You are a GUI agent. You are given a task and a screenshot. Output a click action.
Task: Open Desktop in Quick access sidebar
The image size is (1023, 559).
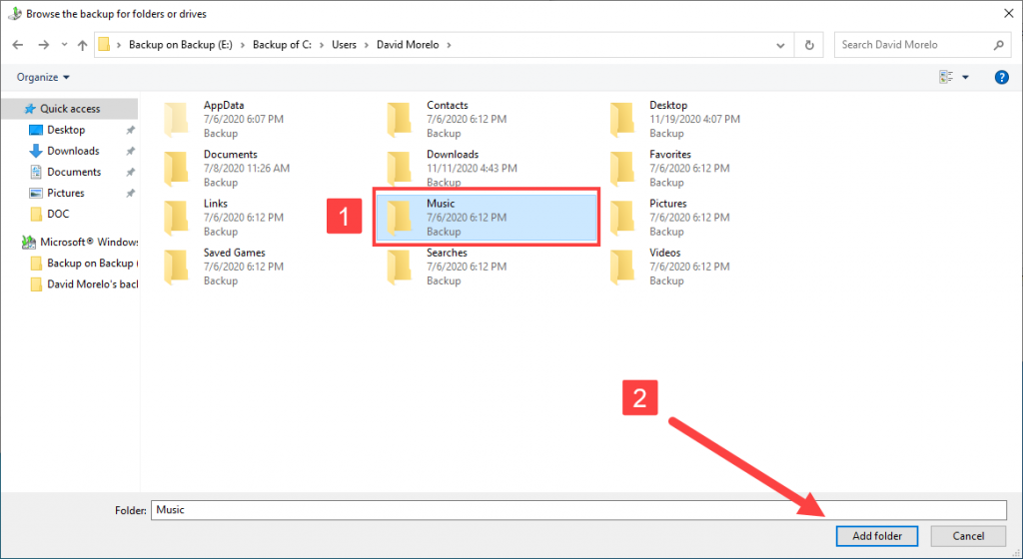click(x=66, y=130)
